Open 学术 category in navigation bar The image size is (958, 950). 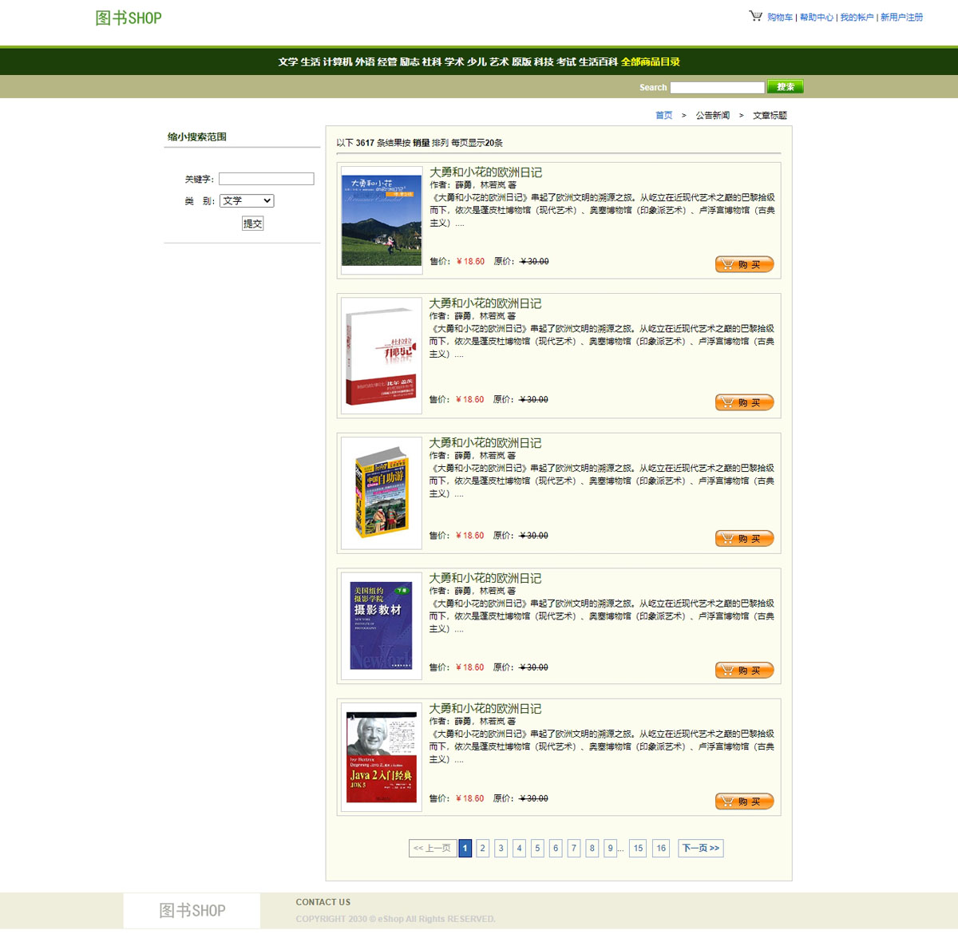[x=454, y=62]
